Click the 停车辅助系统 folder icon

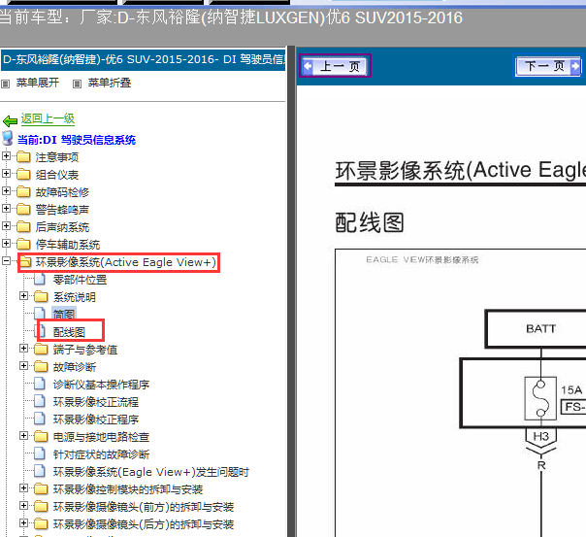(23, 244)
